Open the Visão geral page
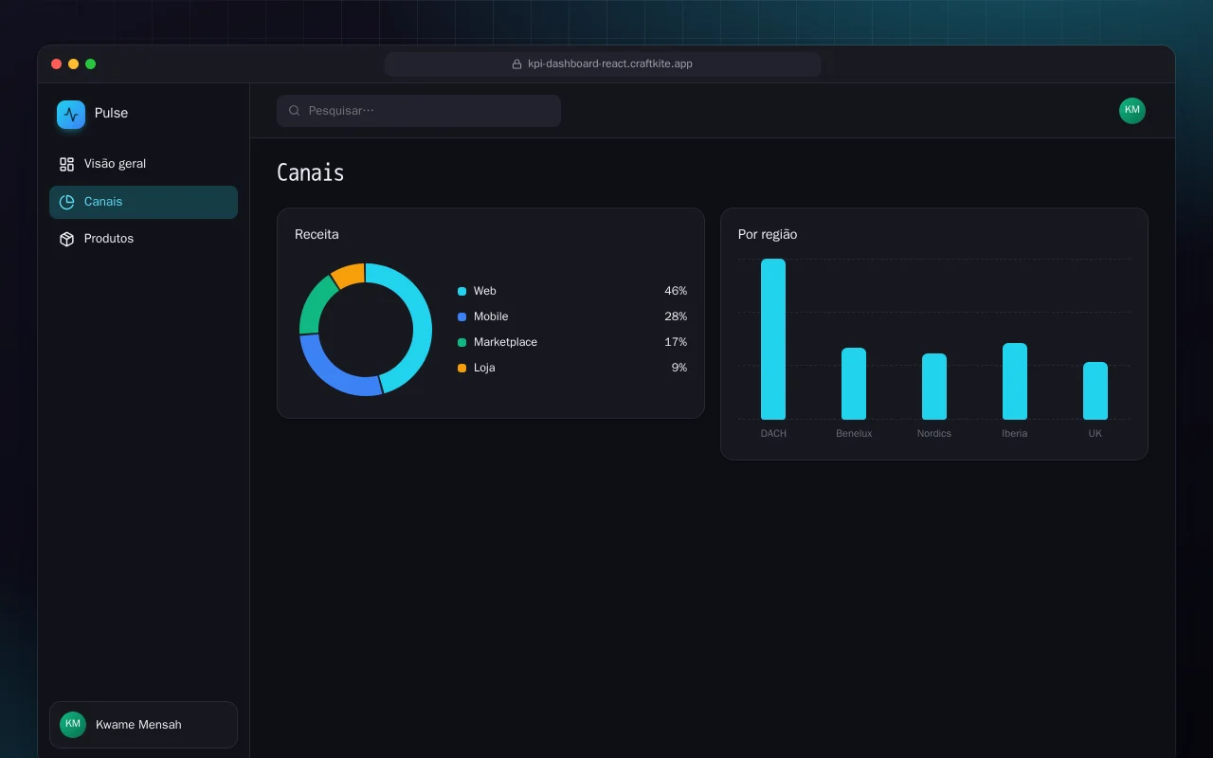Image resolution: width=1213 pixels, height=758 pixels. [143, 164]
